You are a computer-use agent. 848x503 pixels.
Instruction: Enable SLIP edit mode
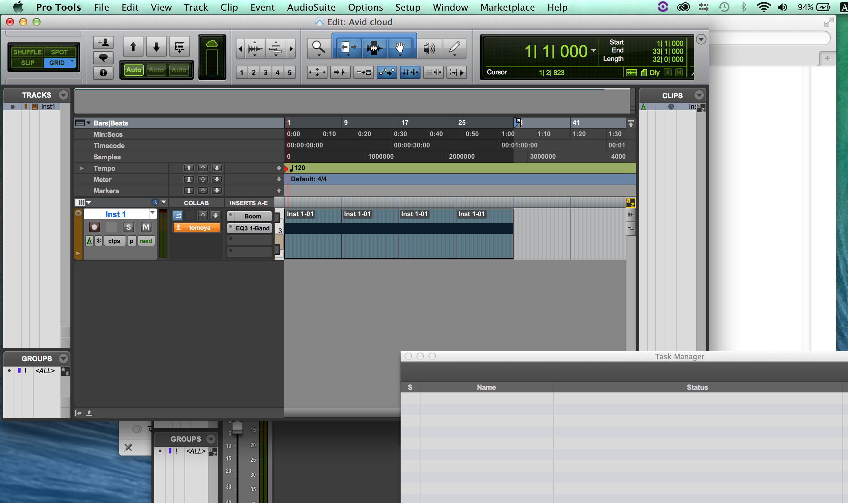(27, 63)
